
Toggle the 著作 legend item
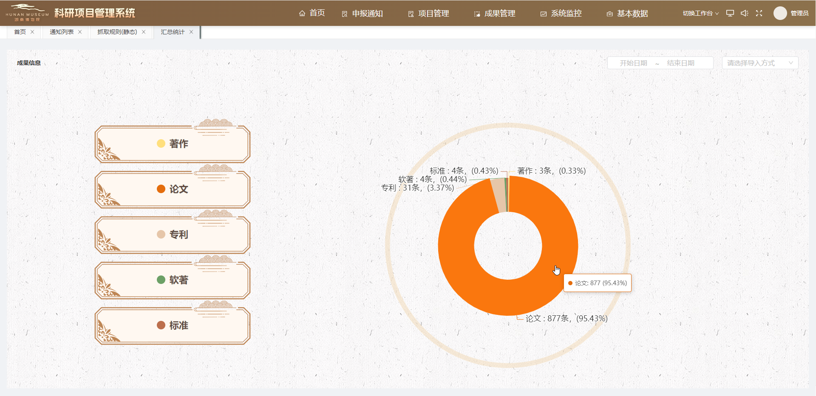pos(173,144)
